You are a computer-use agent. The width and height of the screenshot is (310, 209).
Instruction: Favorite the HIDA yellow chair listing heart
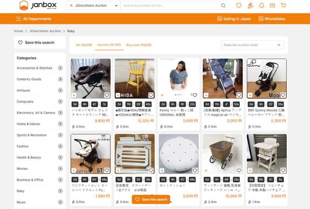[151, 95]
